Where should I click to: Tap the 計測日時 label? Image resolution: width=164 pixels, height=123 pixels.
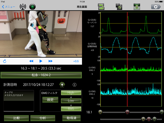[x=10, y=85]
